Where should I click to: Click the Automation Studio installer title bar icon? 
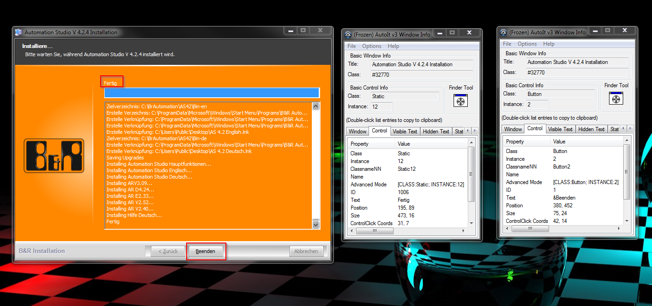[19, 32]
